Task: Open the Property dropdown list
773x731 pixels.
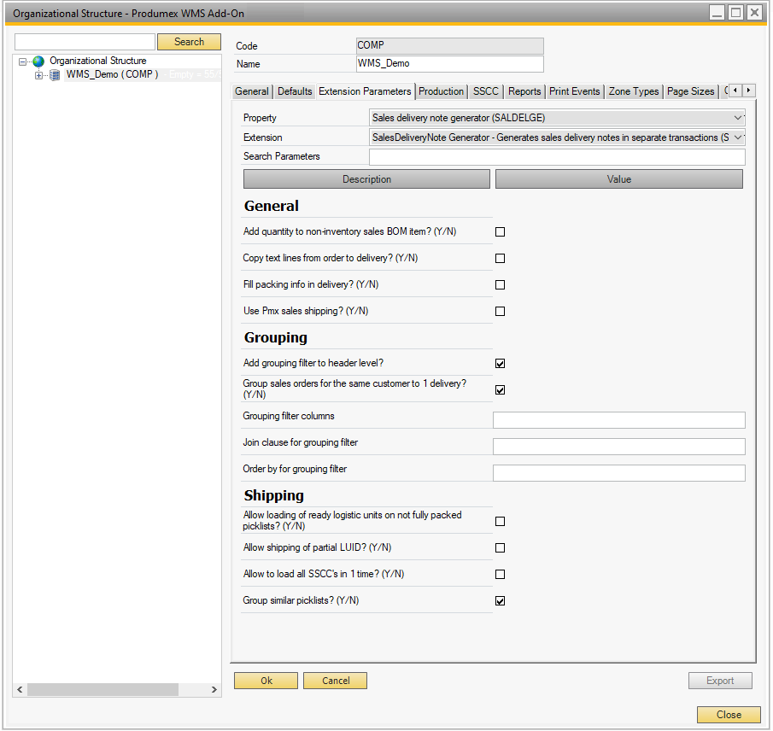Action: (x=738, y=118)
